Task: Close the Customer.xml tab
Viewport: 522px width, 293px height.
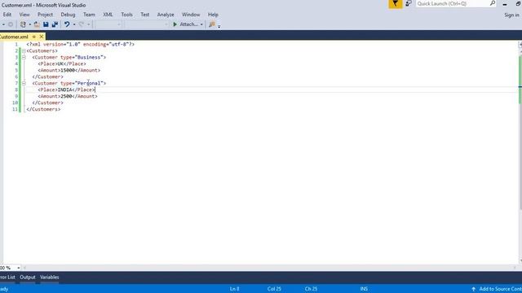Action: [x=42, y=37]
